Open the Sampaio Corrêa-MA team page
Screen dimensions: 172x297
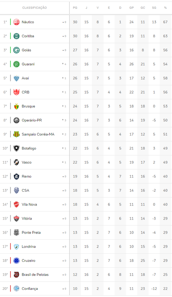[x=38, y=134]
